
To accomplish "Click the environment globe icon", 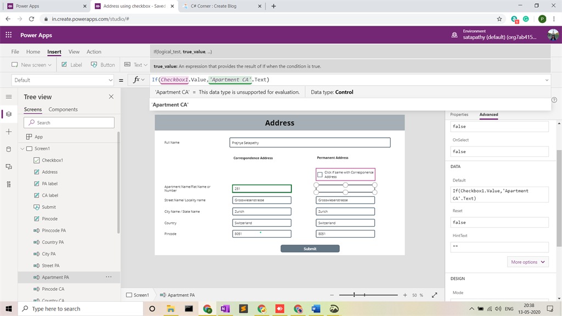I will pos(454,35).
